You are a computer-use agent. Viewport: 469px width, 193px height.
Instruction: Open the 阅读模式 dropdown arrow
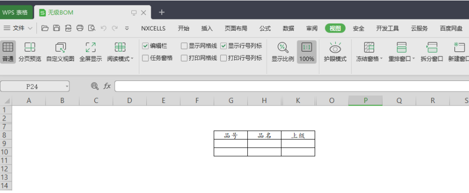click(x=132, y=58)
